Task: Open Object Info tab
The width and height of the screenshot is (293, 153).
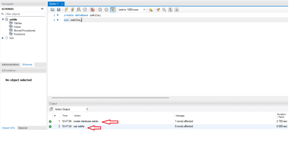Action: tap(8, 128)
